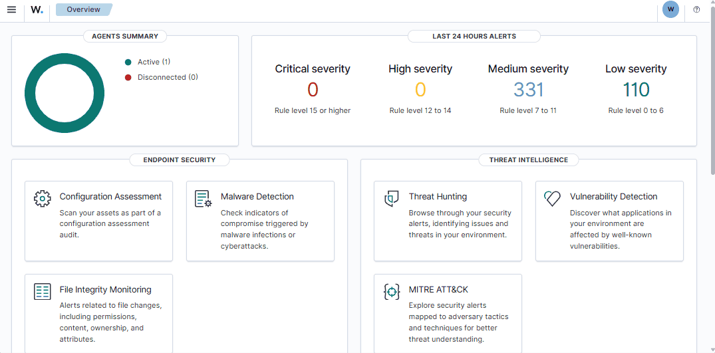Select the Overview breadcrumb tab

click(84, 9)
